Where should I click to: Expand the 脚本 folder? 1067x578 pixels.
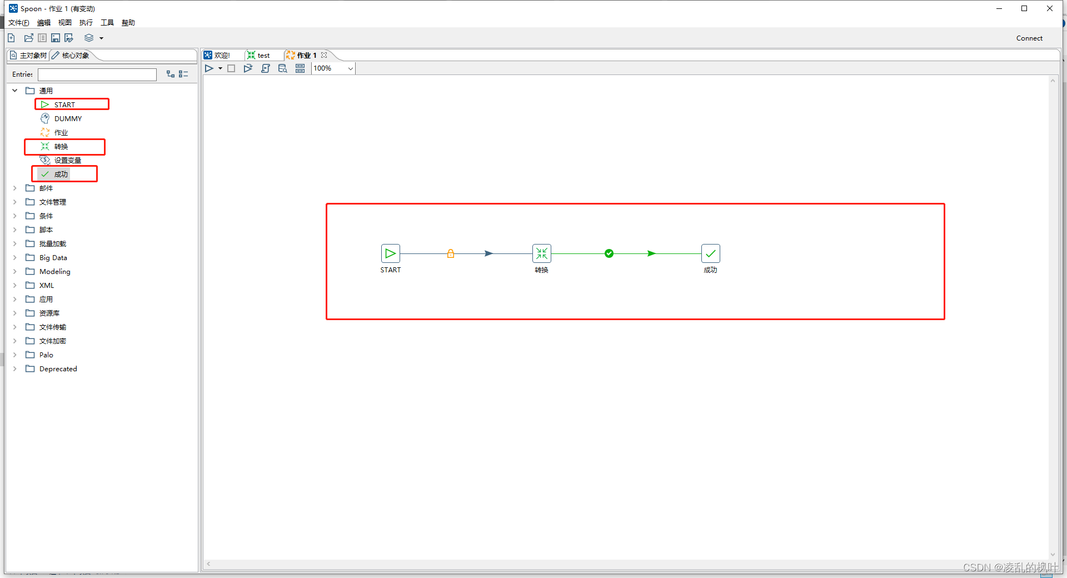coord(15,230)
